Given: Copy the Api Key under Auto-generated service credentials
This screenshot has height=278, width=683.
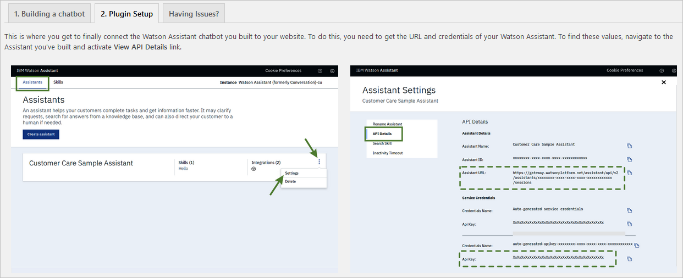Looking at the screenshot, I should coord(630,224).
